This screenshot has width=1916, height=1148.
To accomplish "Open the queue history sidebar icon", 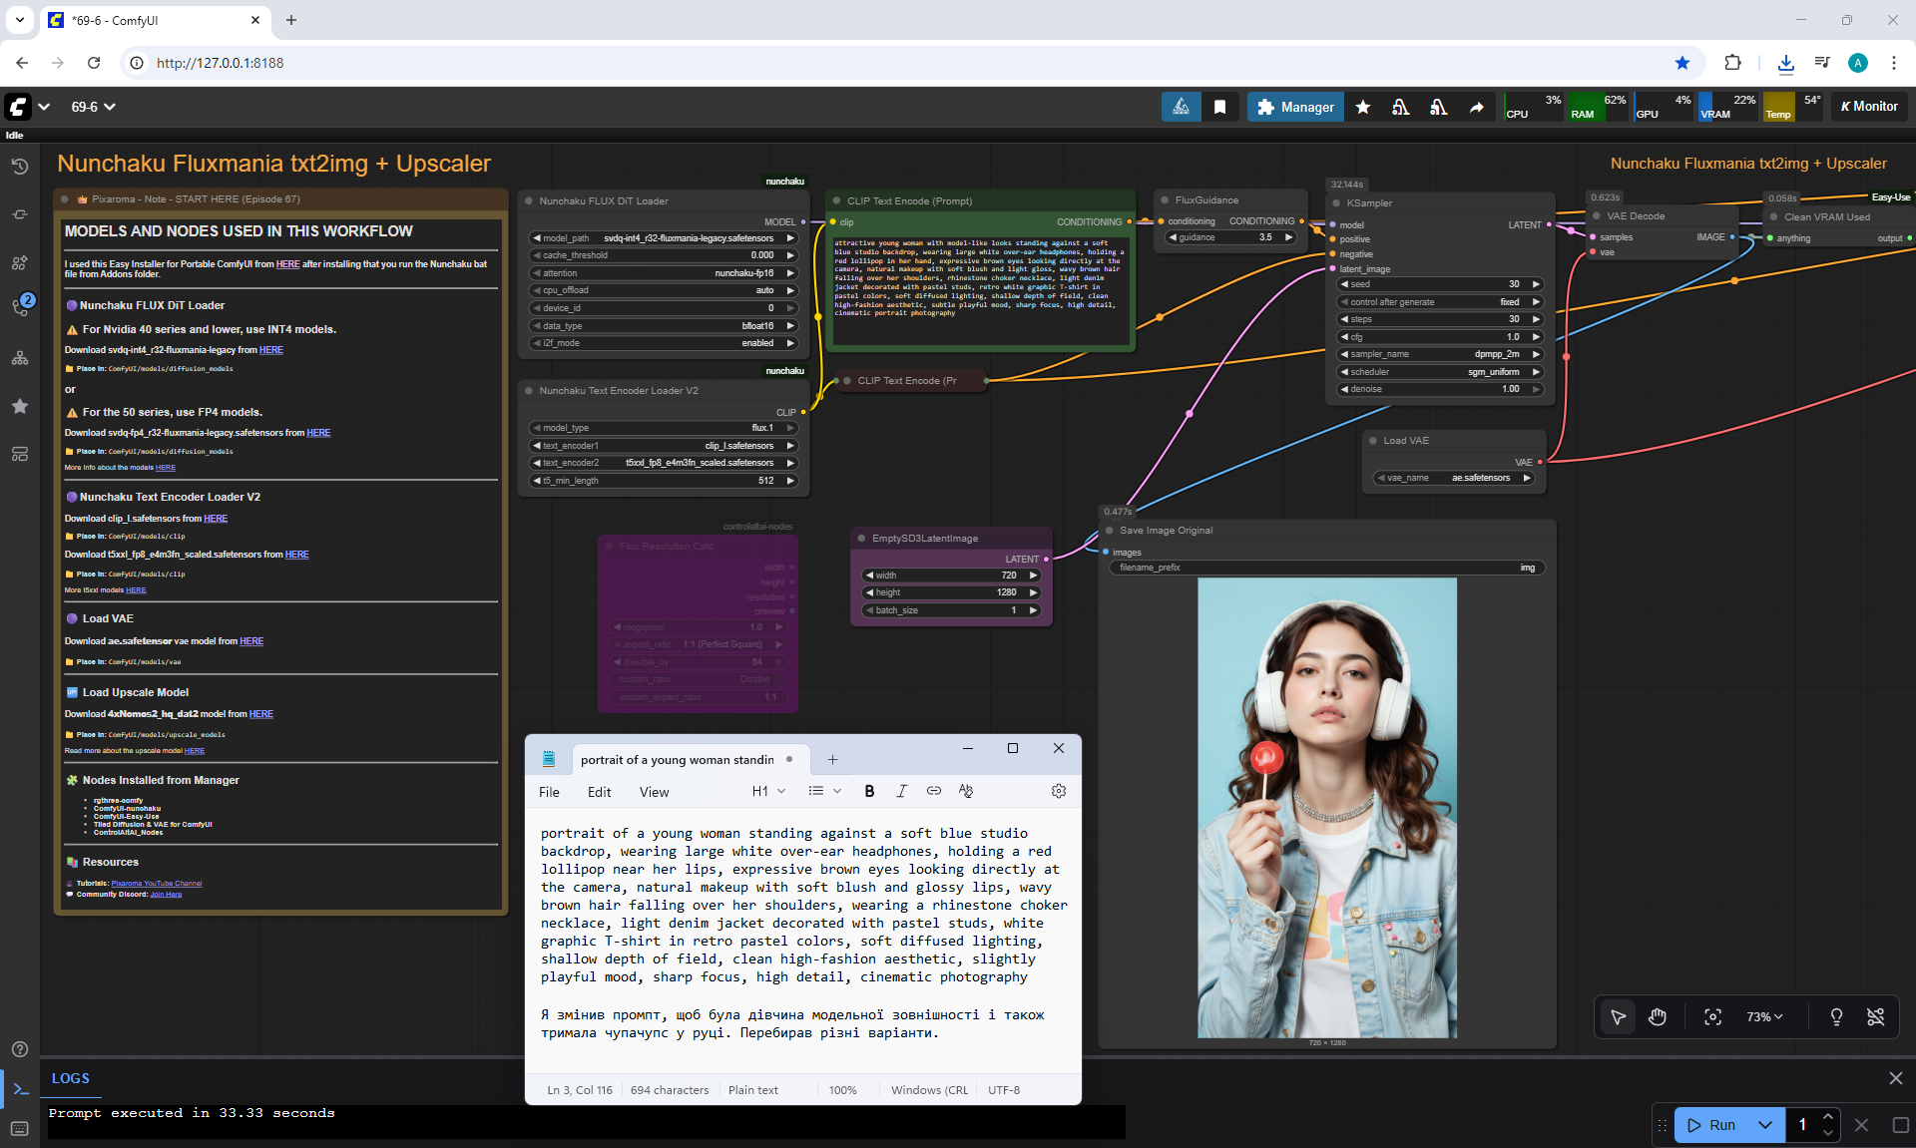I will (x=19, y=167).
